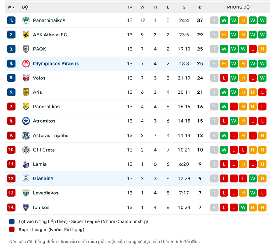
Task: Click the AEK Athens FC logo
Action: click(26, 35)
